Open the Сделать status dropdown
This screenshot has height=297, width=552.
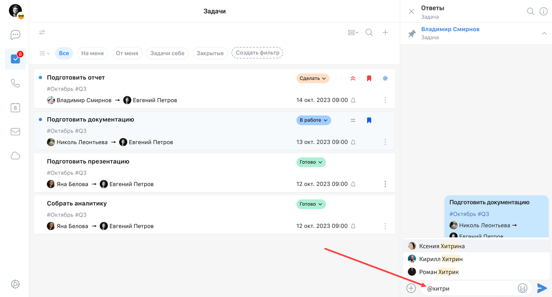tap(313, 78)
